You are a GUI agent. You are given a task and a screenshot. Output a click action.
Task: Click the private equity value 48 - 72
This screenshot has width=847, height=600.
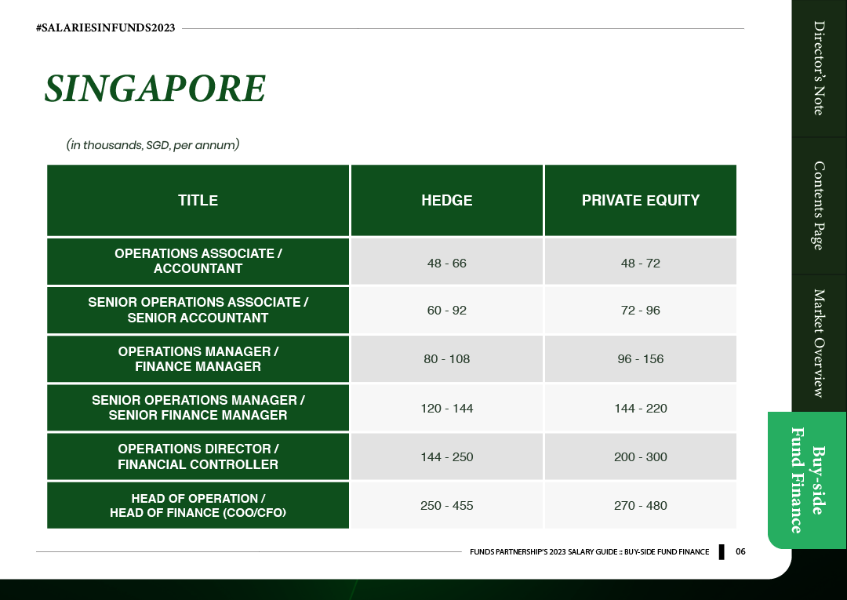click(x=641, y=263)
